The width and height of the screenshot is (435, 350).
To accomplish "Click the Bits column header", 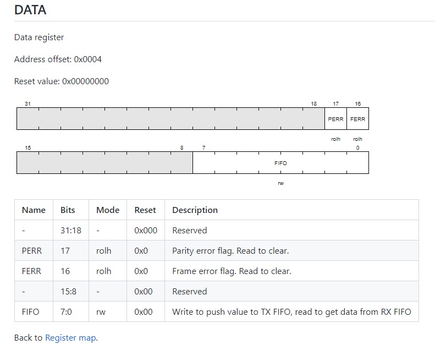I will point(68,210).
